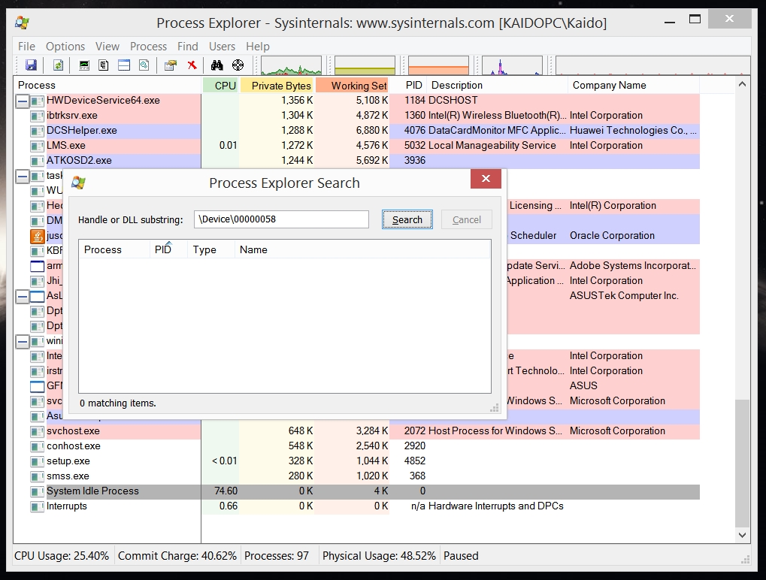766x580 pixels.
Task: Click the yellow commit history mini graph
Action: (365, 65)
